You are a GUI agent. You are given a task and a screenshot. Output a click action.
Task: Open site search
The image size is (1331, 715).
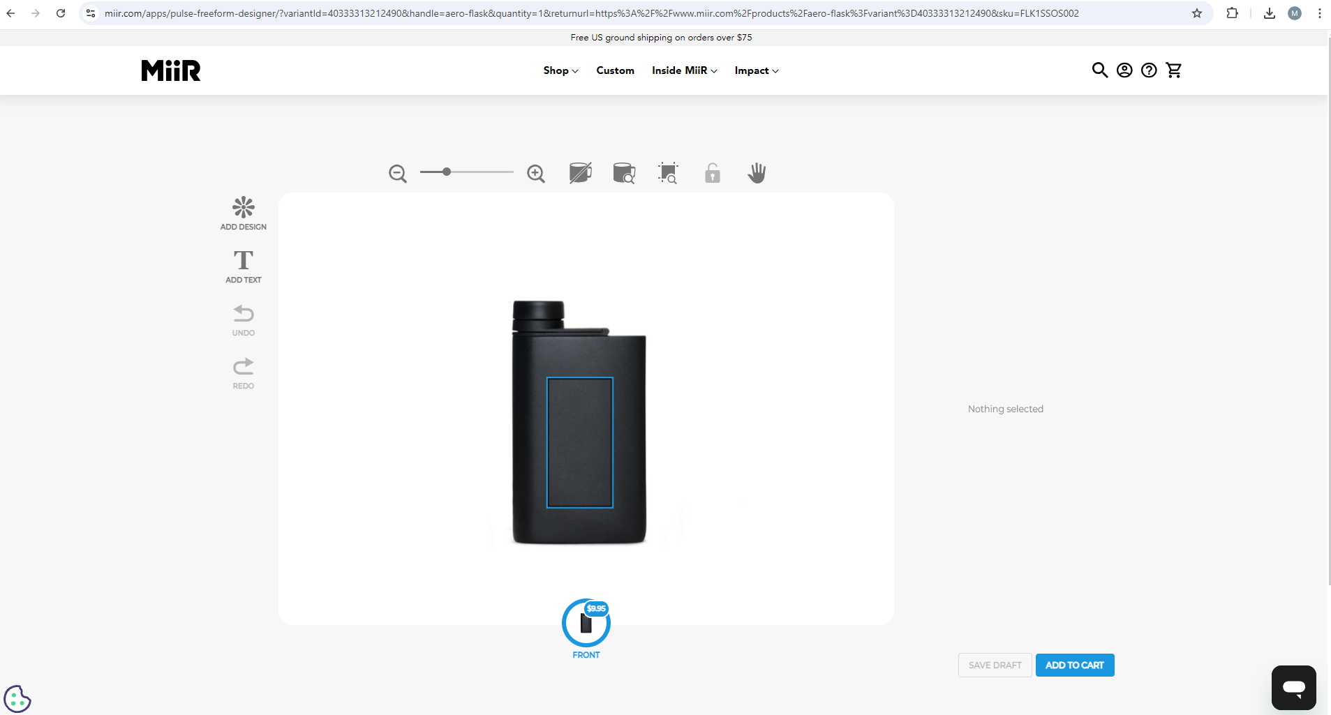coord(1100,70)
